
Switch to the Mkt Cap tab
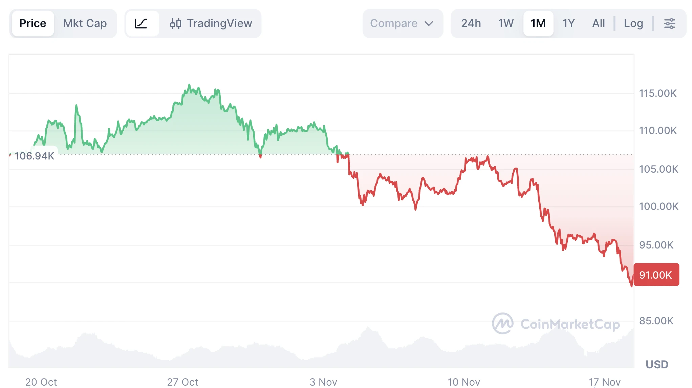85,23
